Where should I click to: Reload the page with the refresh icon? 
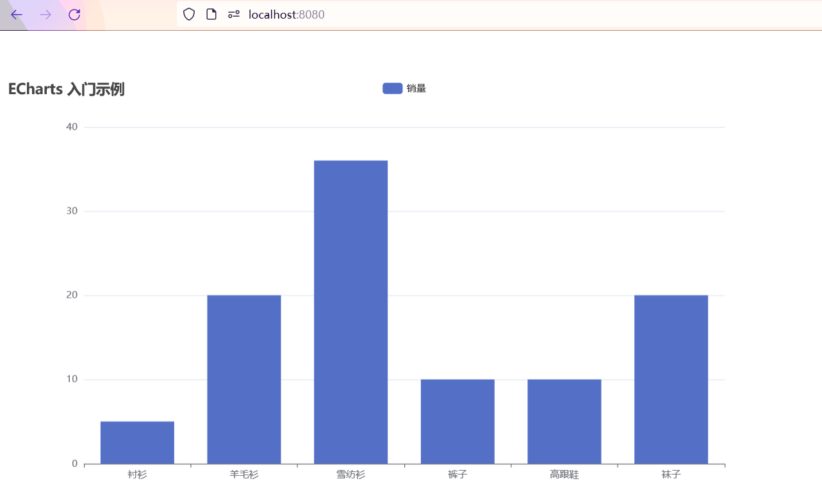pos(74,15)
